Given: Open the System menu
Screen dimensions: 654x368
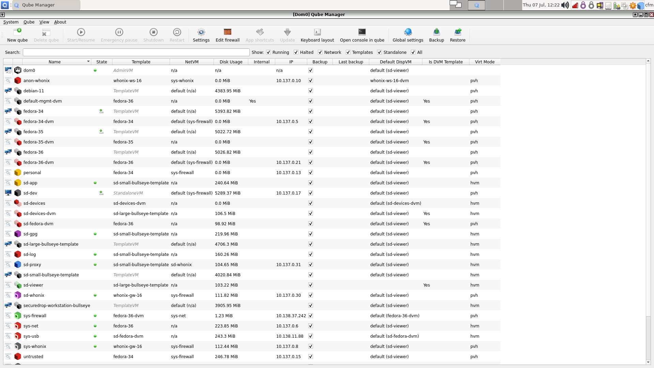Looking at the screenshot, I should click(x=11, y=22).
